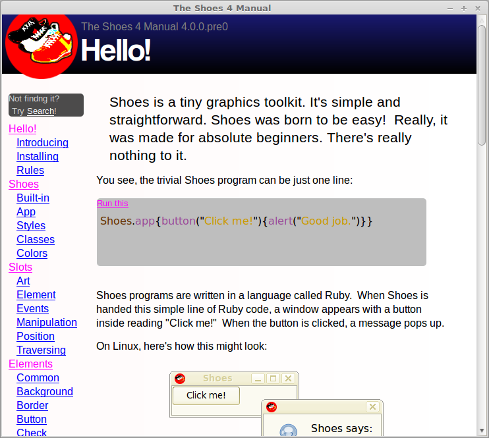
Task: Open the Shoes section heading link
Action: [x=24, y=184]
